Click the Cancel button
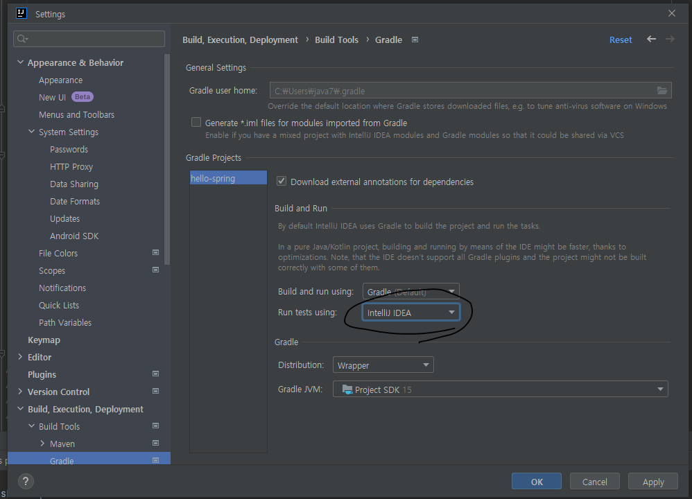Image resolution: width=692 pixels, height=499 pixels. point(594,482)
